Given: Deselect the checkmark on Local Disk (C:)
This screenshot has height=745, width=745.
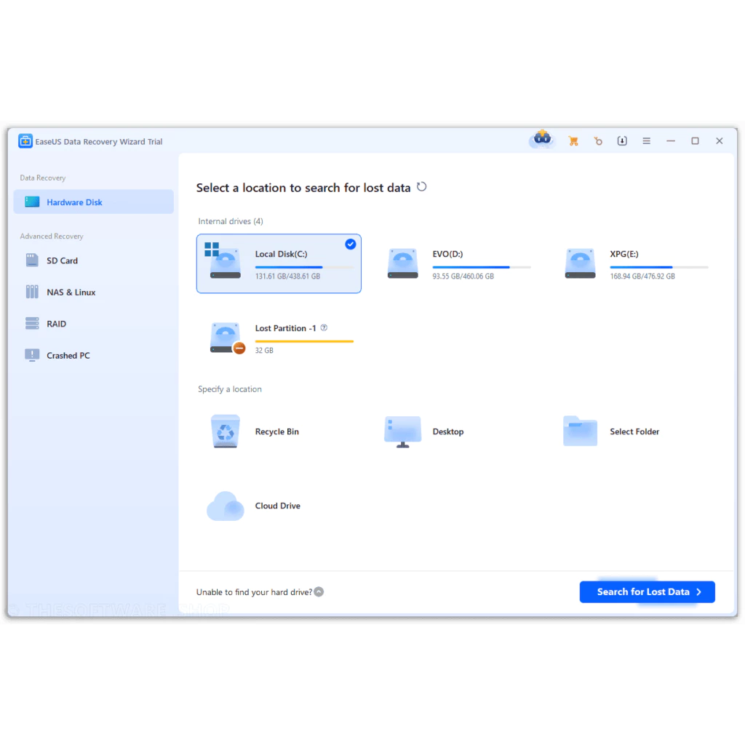Looking at the screenshot, I should tap(350, 244).
